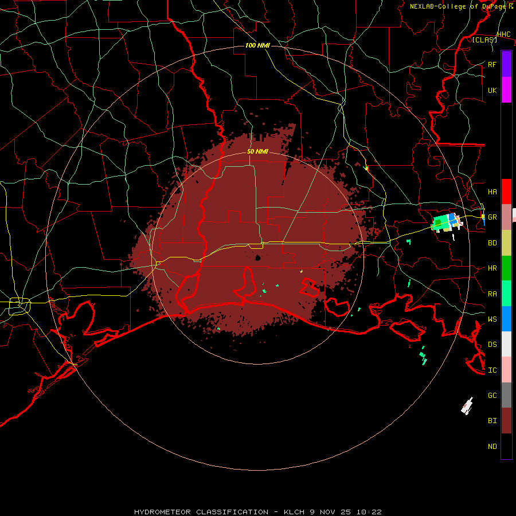Click the white echo blob offshore in the southeast

(x=467, y=406)
